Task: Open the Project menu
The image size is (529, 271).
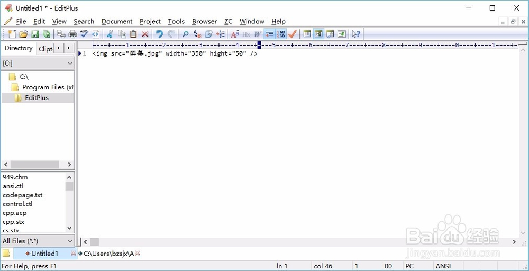Action: (150, 21)
